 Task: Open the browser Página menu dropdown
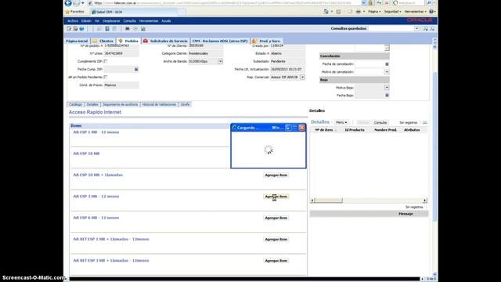374,12
